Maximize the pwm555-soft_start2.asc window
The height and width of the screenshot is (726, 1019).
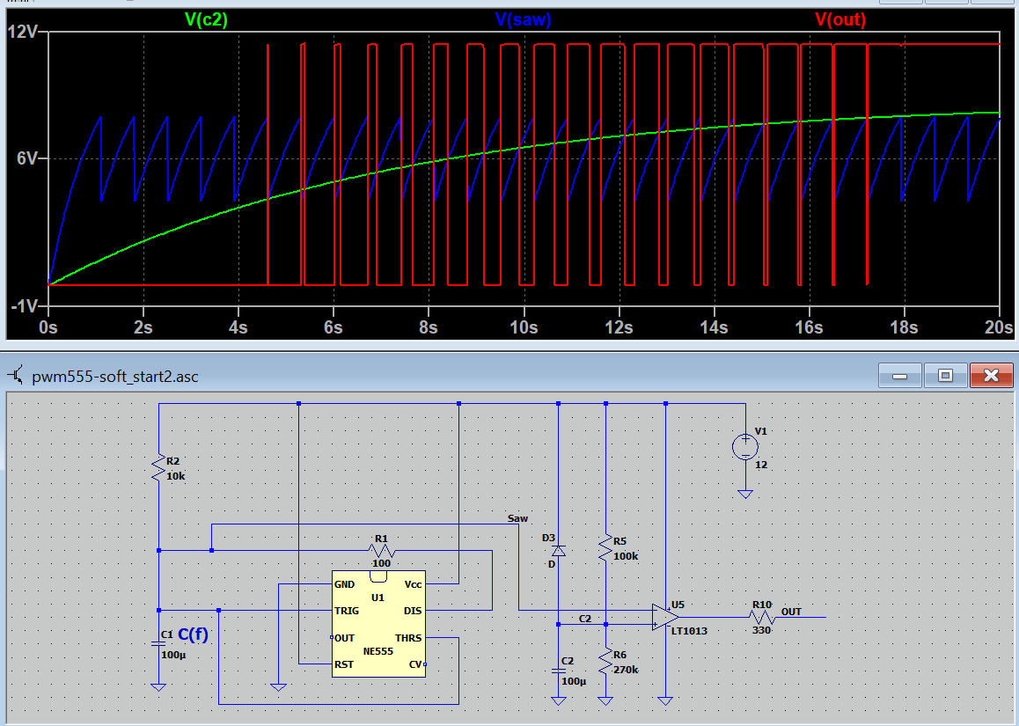click(x=945, y=376)
